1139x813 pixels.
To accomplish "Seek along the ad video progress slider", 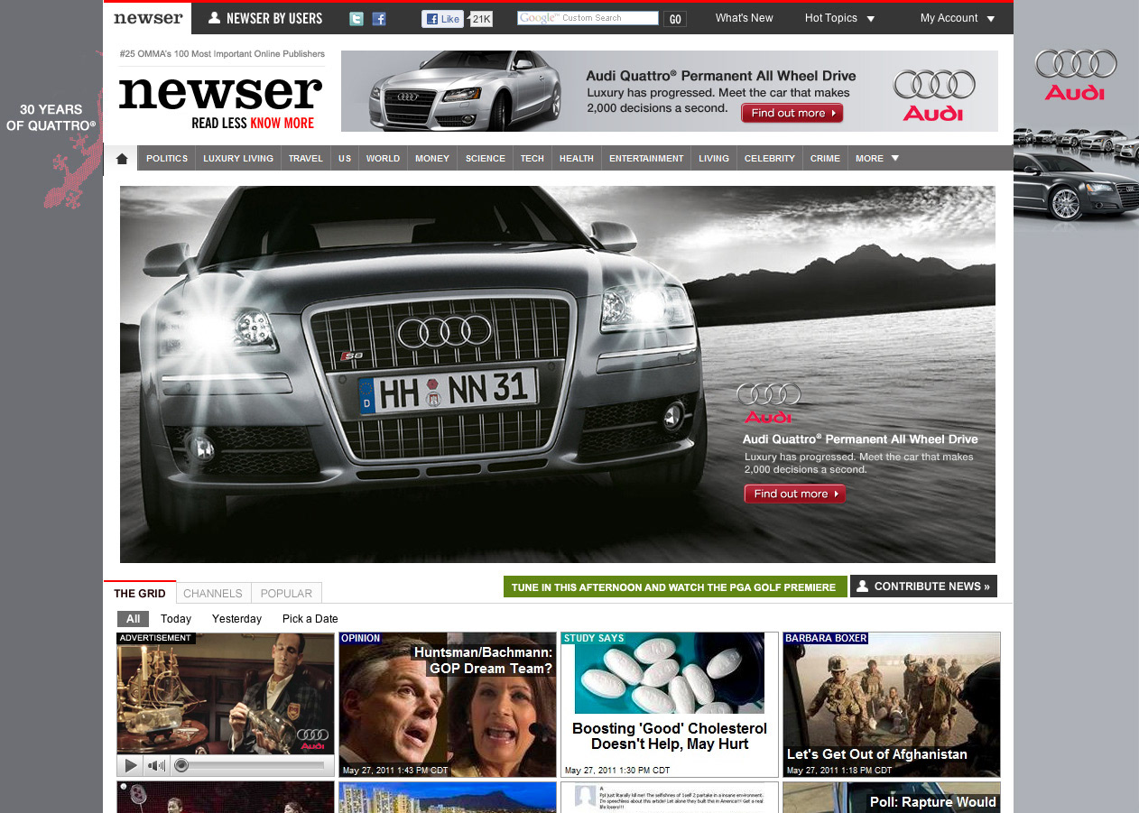I will coord(249,765).
